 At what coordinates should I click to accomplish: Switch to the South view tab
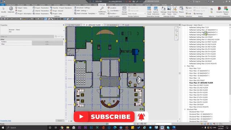126,25
